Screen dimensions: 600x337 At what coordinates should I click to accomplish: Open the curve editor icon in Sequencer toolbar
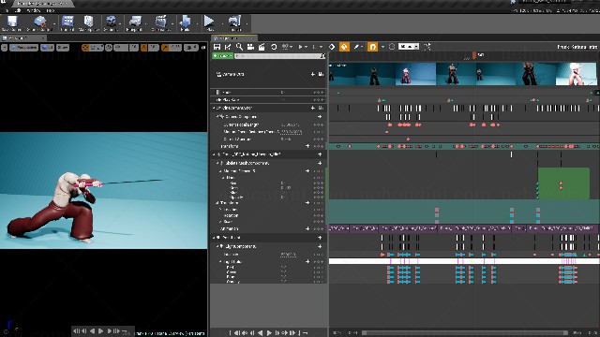coord(427,47)
